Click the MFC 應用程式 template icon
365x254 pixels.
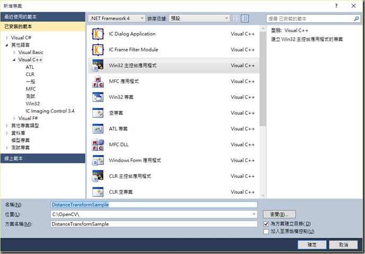tap(98, 81)
